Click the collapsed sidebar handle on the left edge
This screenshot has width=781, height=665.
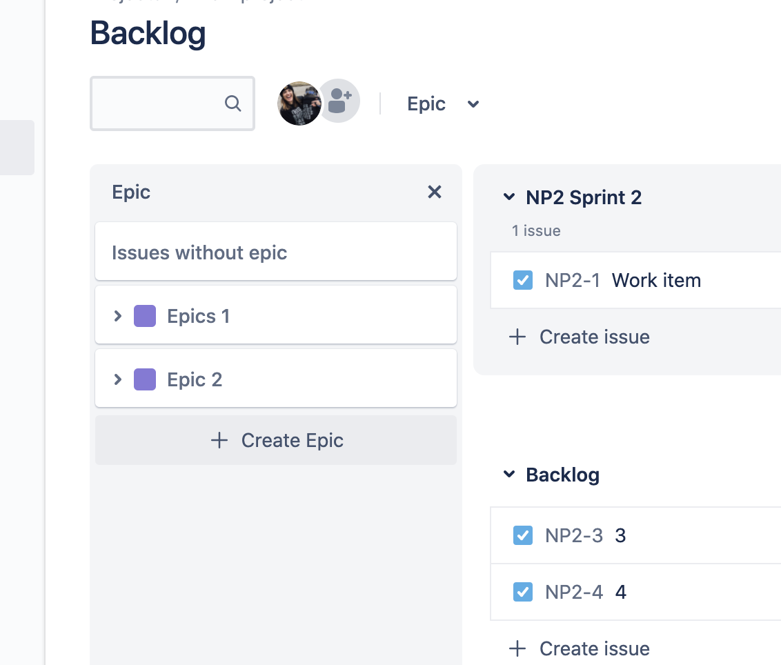coord(17,148)
